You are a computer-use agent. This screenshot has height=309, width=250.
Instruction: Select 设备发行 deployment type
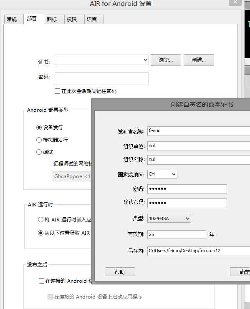click(39, 127)
